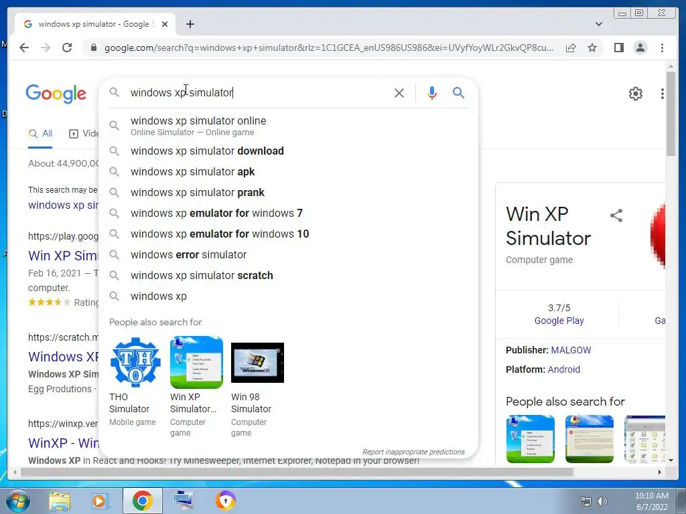This screenshot has height=514, width=686.
Task: Click the vertical page scrollbar thumb
Action: [670, 113]
